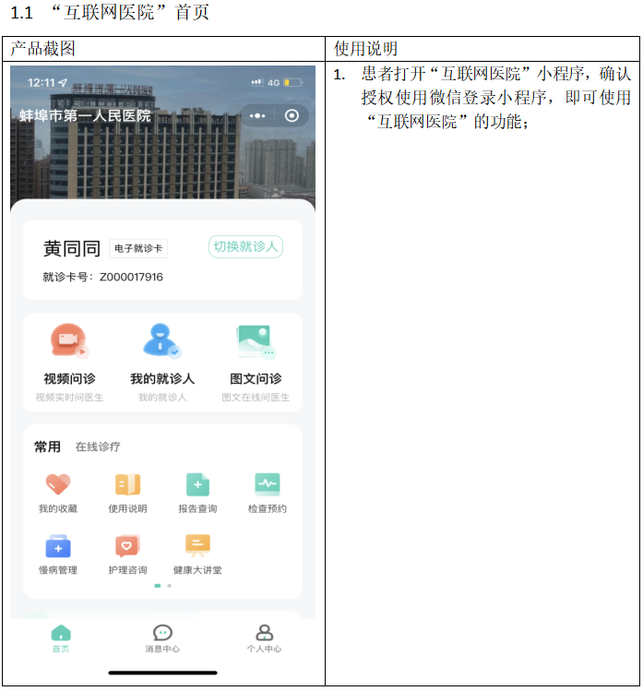The height and width of the screenshot is (691, 643).
Task: Tap the home indicator bar
Action: click(x=162, y=673)
